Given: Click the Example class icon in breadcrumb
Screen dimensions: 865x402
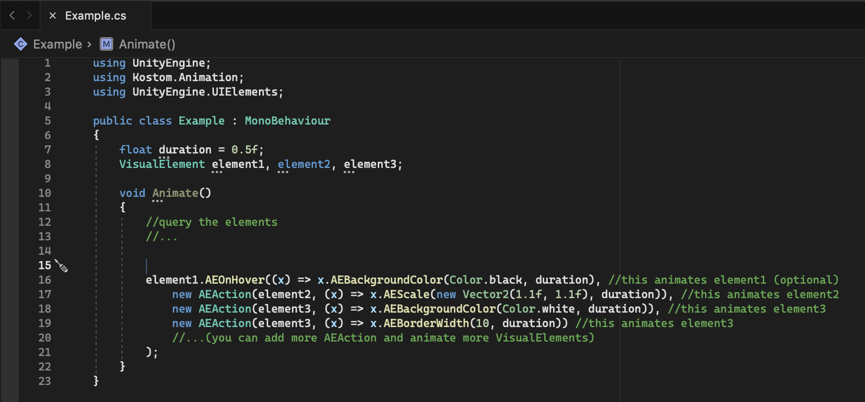Looking at the screenshot, I should (x=21, y=44).
